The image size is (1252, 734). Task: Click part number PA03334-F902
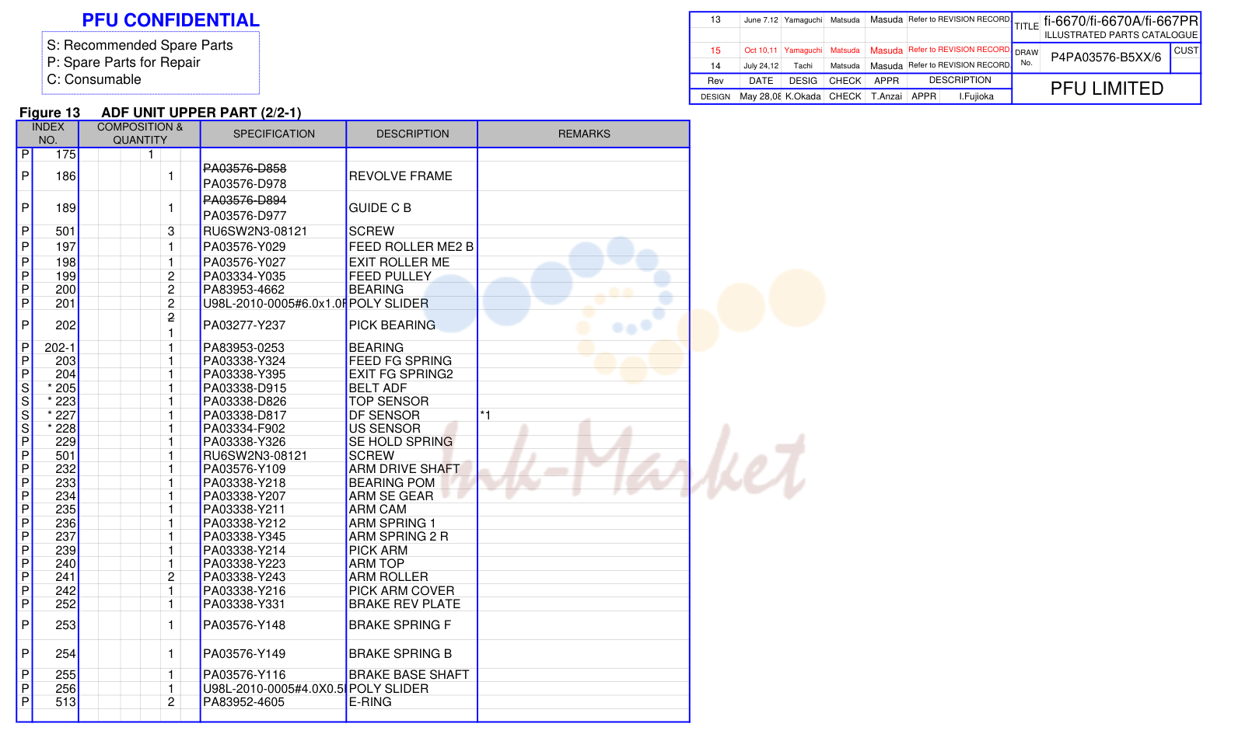point(244,429)
